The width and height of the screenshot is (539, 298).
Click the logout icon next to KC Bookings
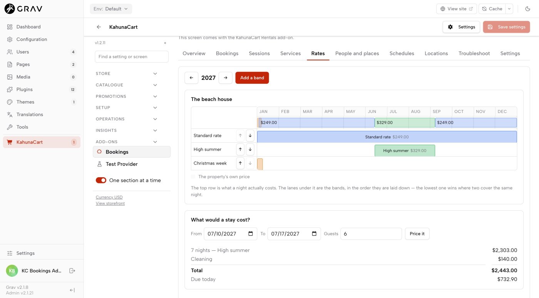pos(72,271)
